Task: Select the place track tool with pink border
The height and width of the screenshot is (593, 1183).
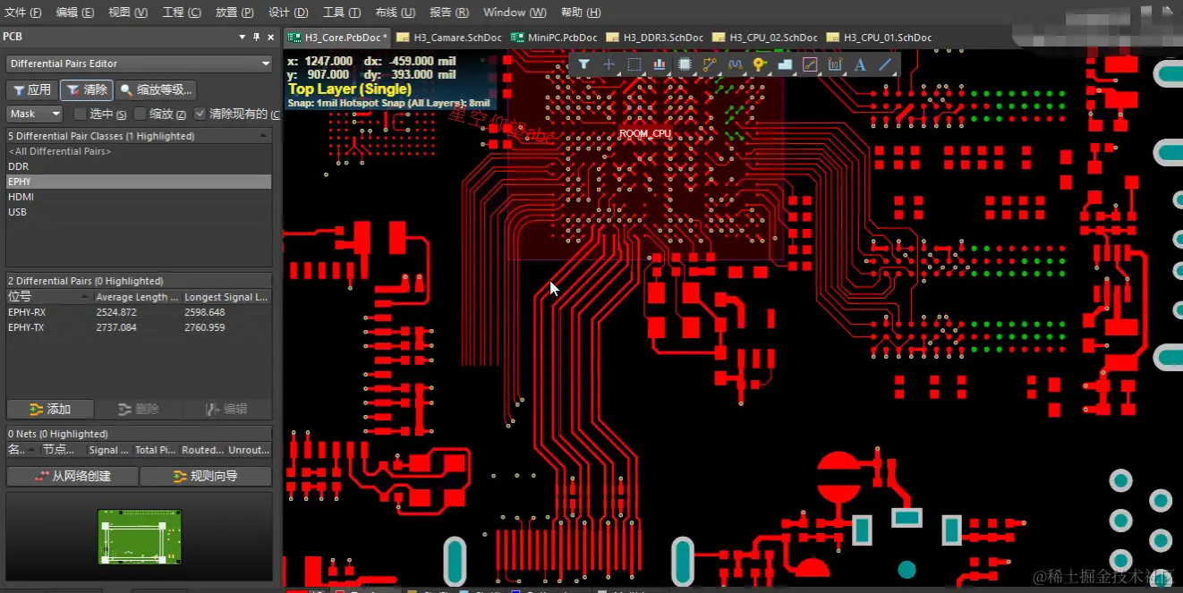Action: coord(810,64)
